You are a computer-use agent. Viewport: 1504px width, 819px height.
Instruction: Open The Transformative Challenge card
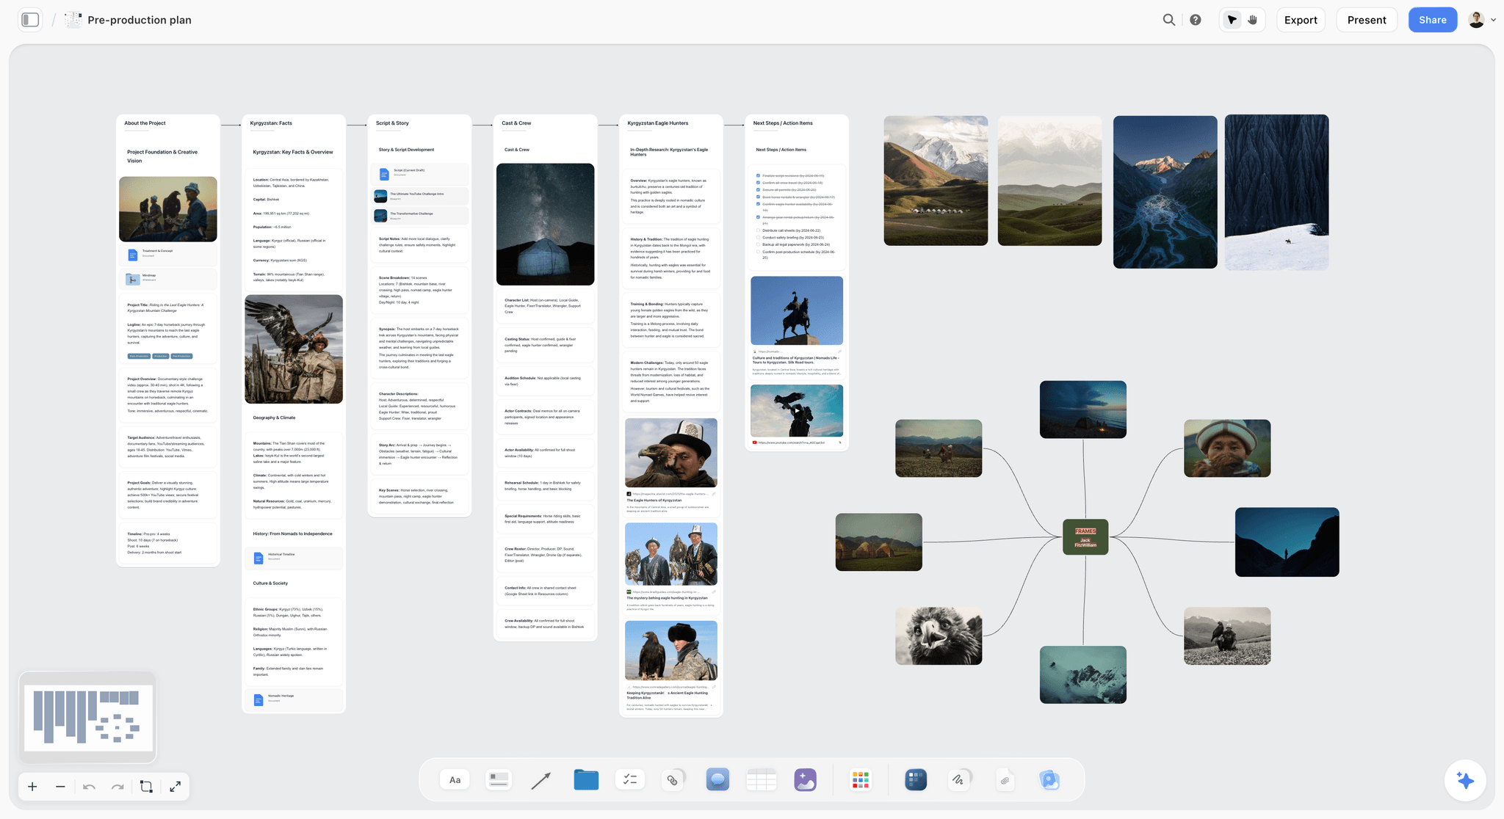(x=419, y=216)
